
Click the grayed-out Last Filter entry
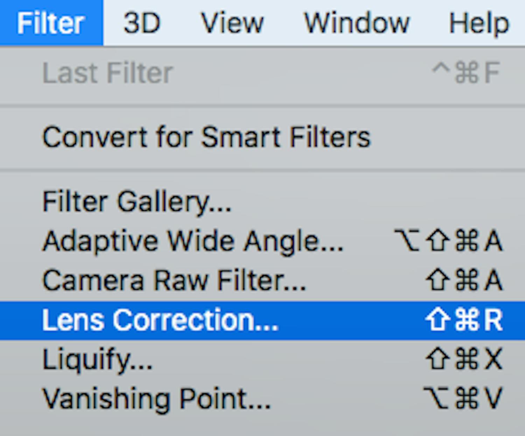107,72
